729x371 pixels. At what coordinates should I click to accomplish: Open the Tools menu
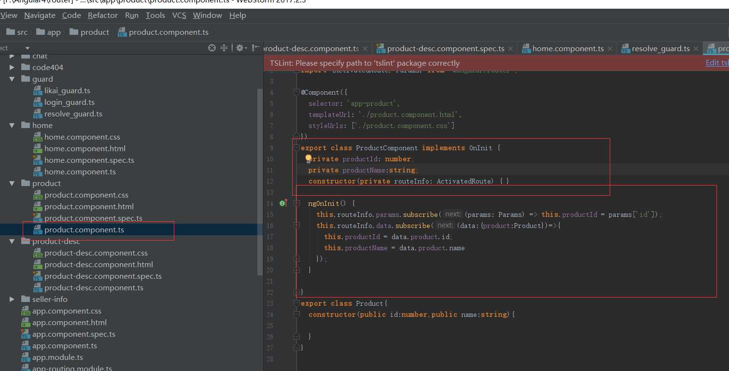[x=155, y=15]
